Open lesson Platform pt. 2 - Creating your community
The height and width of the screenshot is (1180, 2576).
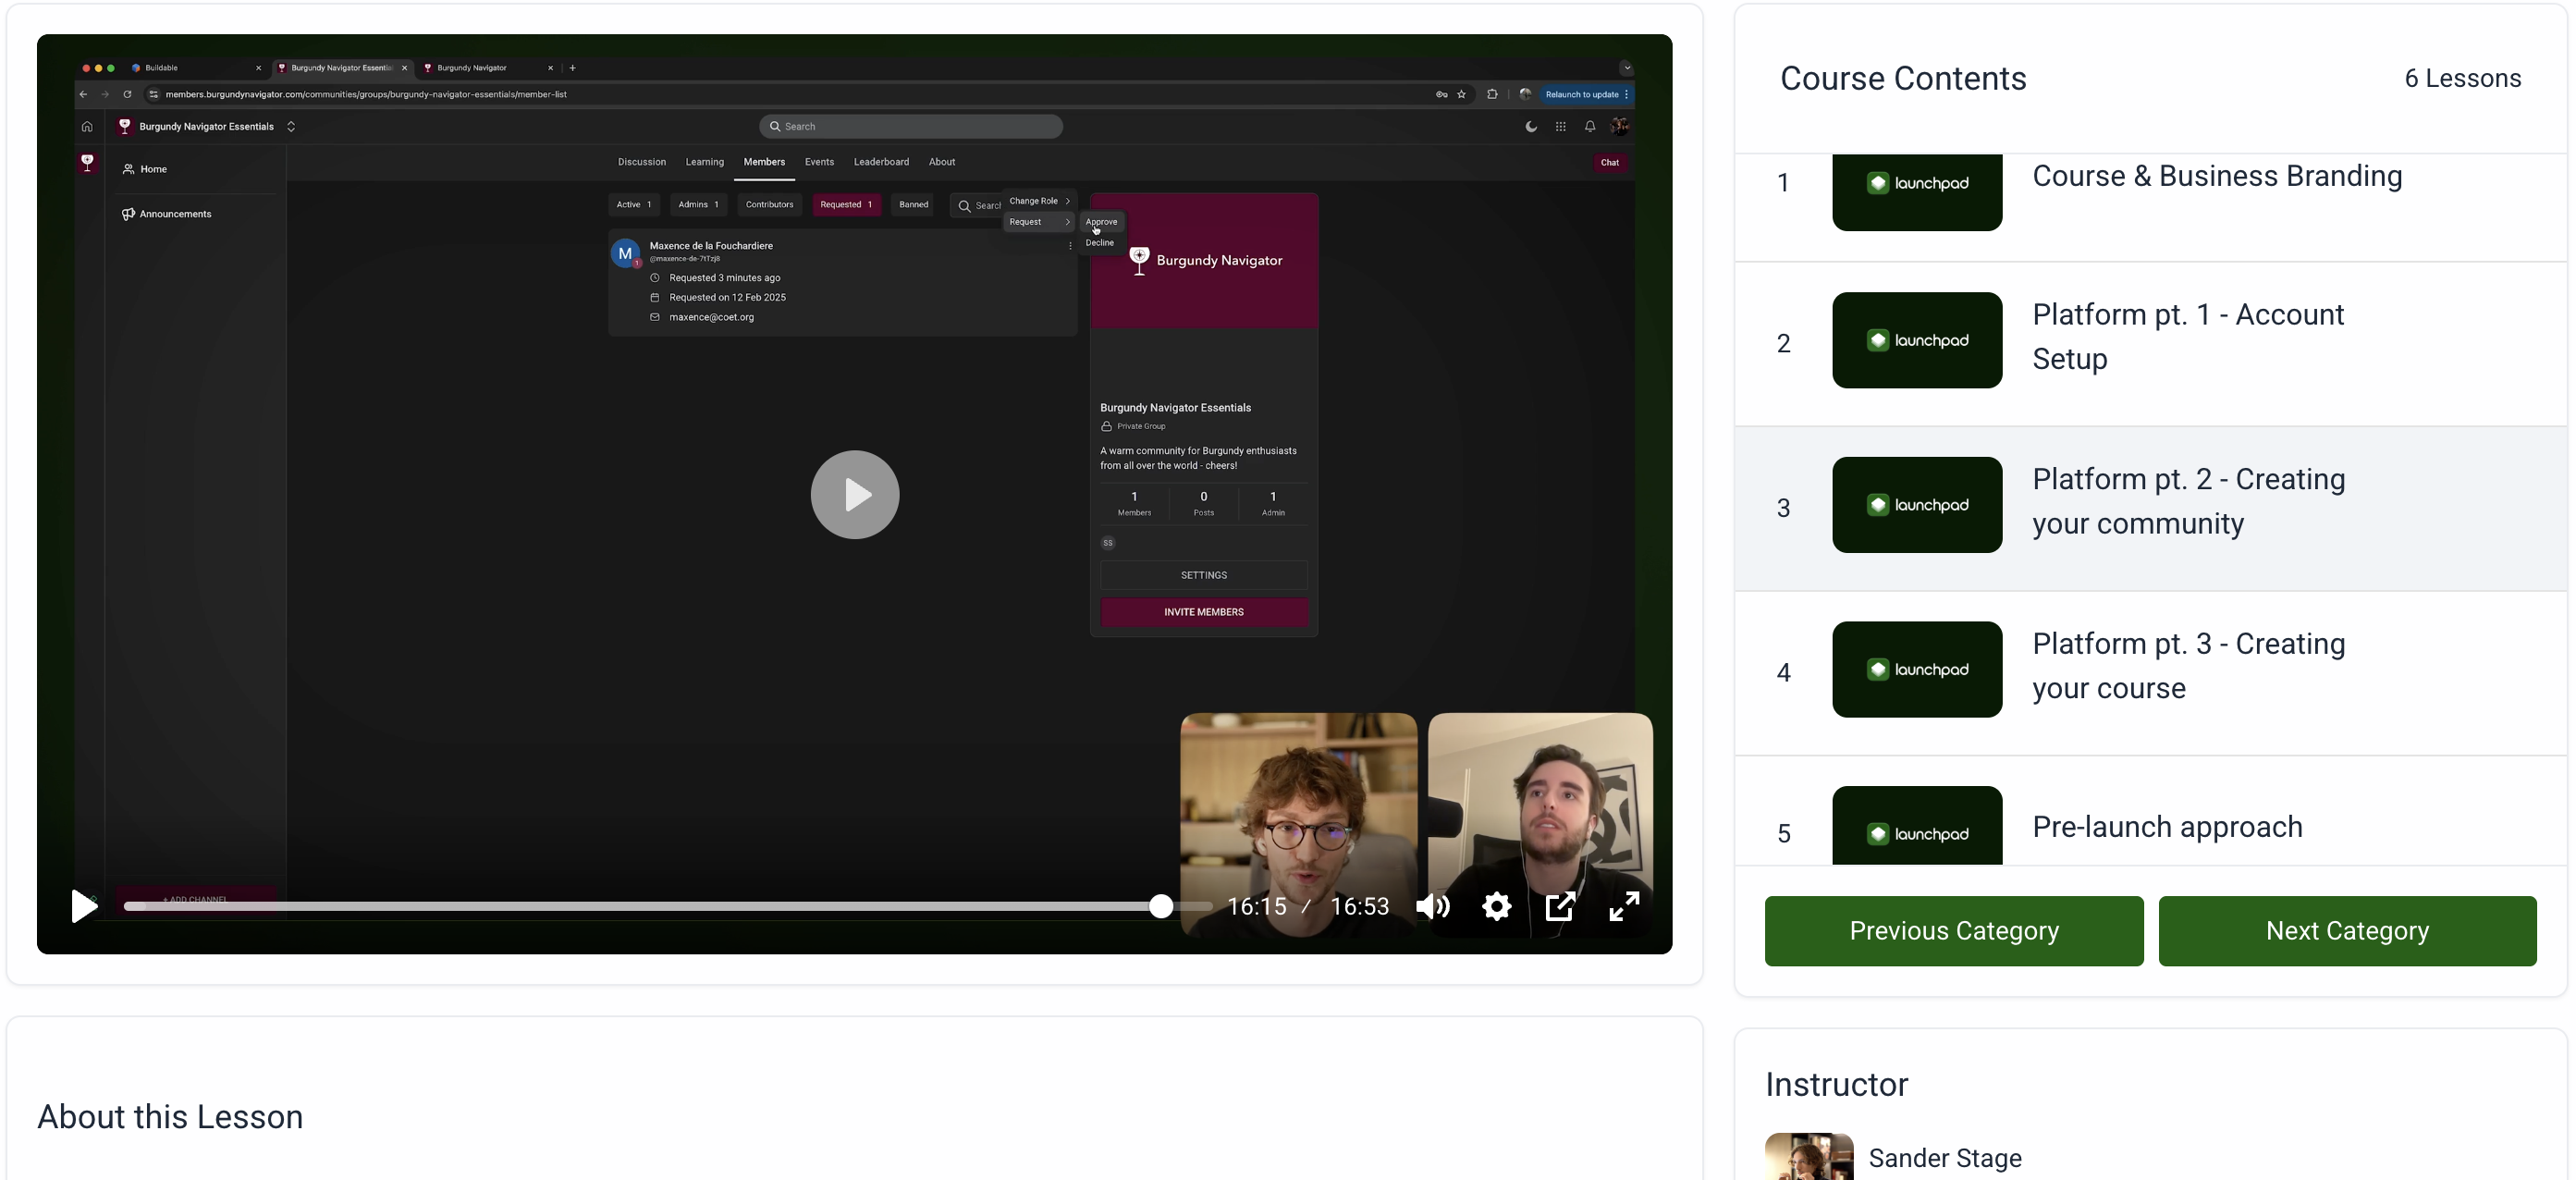pyautogui.click(x=2151, y=508)
